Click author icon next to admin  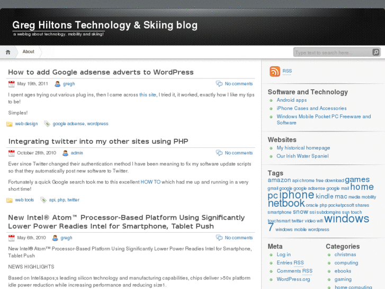(x=65, y=153)
